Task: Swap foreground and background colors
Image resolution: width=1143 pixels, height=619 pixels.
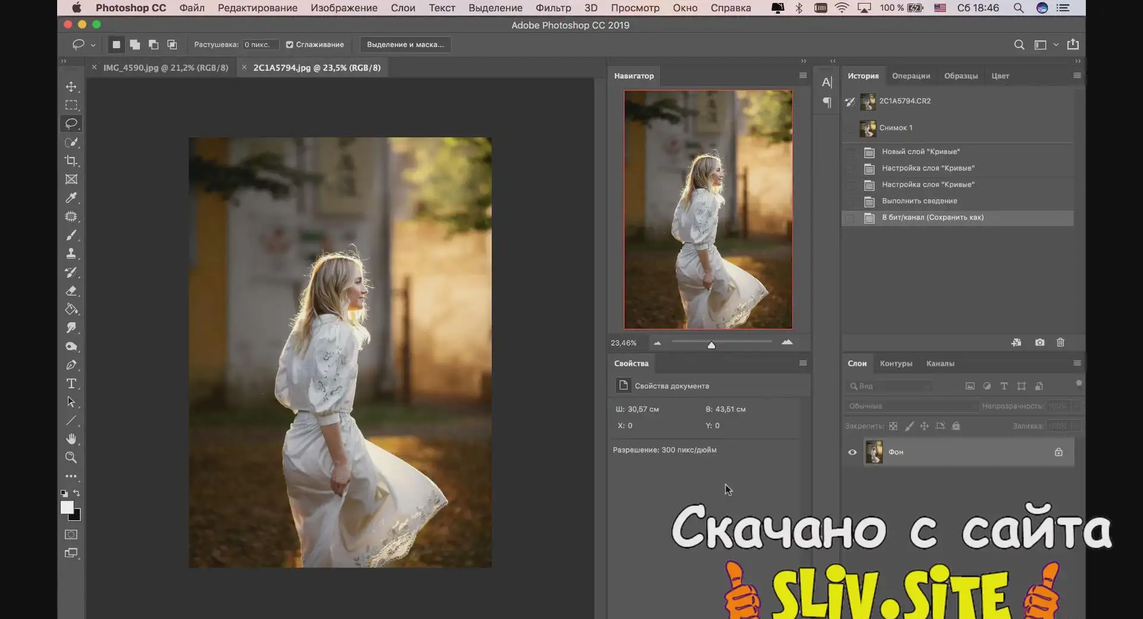Action: coord(77,493)
